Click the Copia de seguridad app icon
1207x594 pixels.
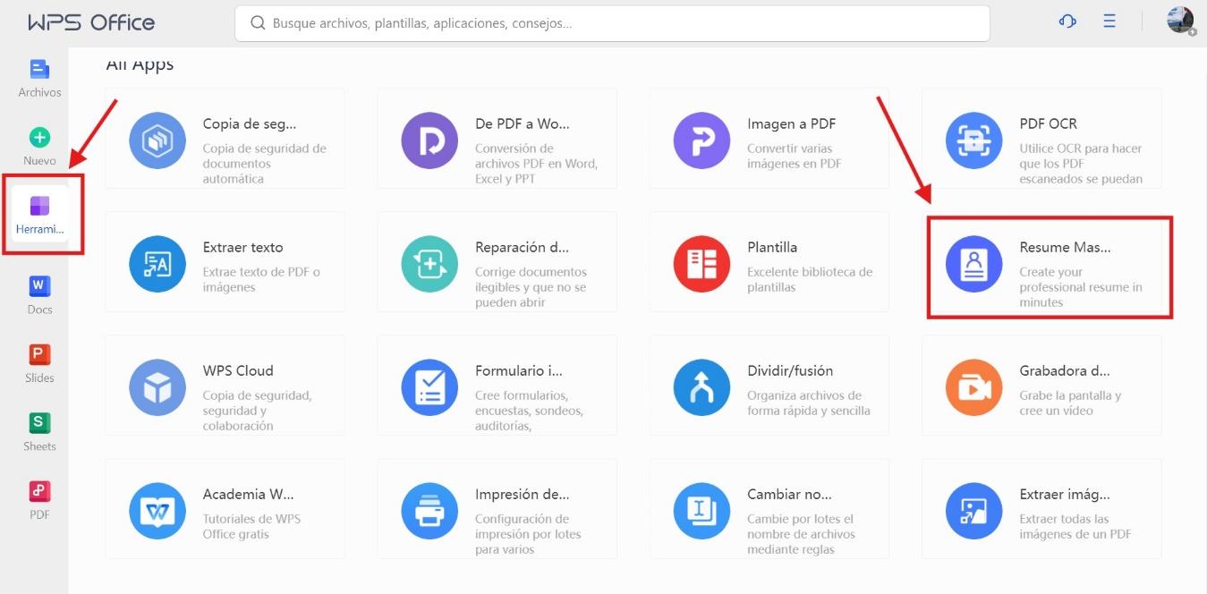(x=157, y=140)
